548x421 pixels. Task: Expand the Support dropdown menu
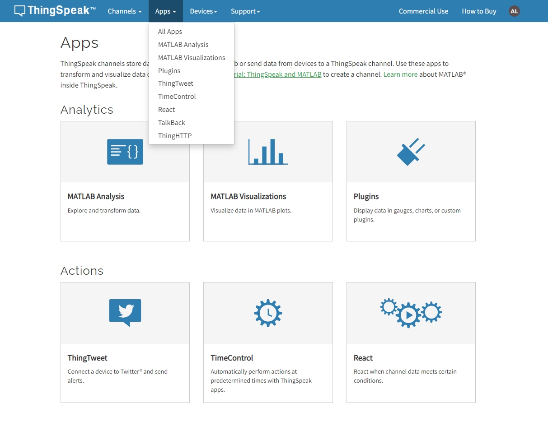(245, 11)
